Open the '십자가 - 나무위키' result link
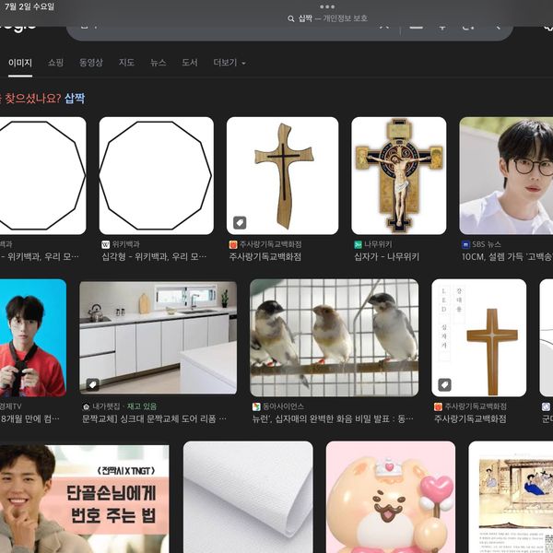Image resolution: width=553 pixels, height=553 pixels. [x=386, y=257]
